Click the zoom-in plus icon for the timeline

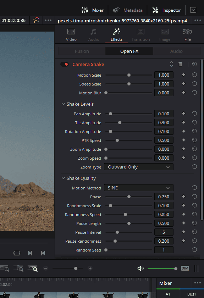[90, 268]
